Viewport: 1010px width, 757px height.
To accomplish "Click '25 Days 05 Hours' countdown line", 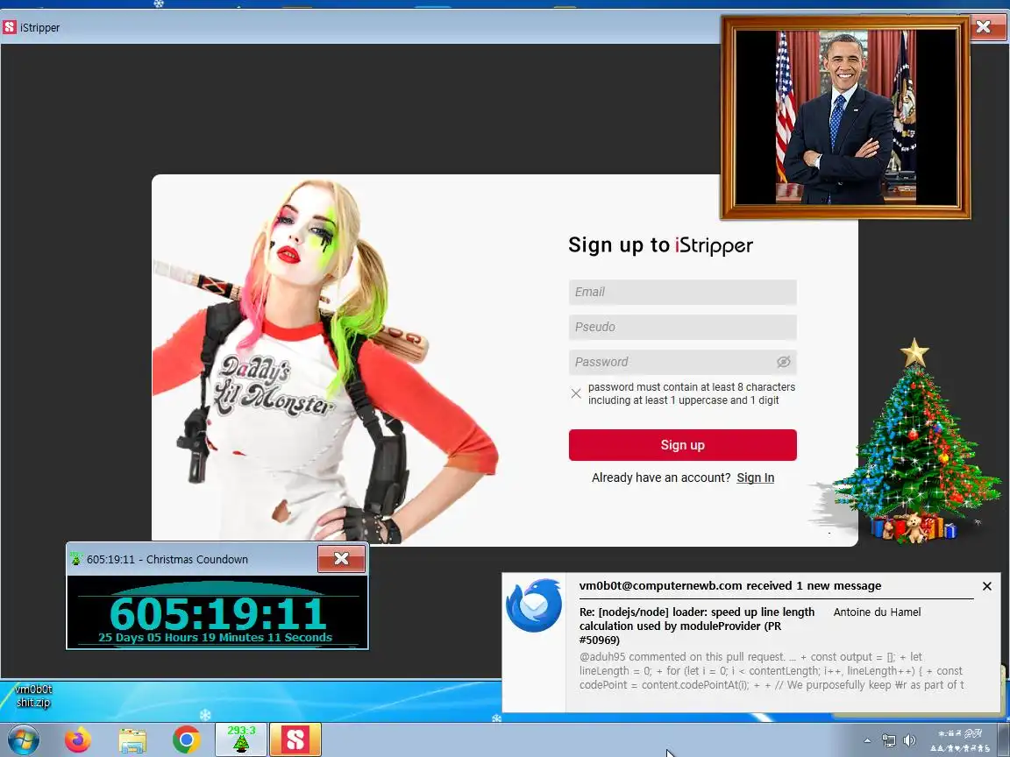I will (215, 637).
